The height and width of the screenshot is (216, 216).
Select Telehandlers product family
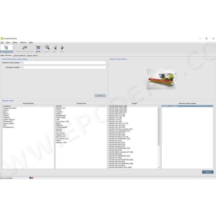coord(28,122)
